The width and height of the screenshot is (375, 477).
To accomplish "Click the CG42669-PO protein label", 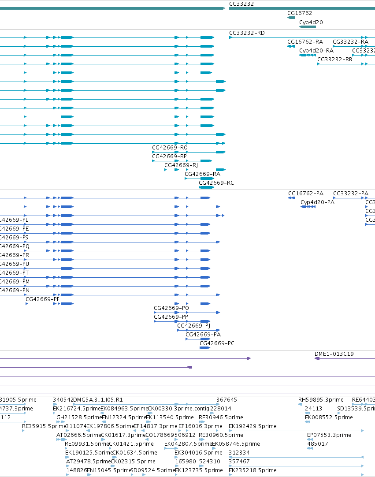I will point(171,308).
